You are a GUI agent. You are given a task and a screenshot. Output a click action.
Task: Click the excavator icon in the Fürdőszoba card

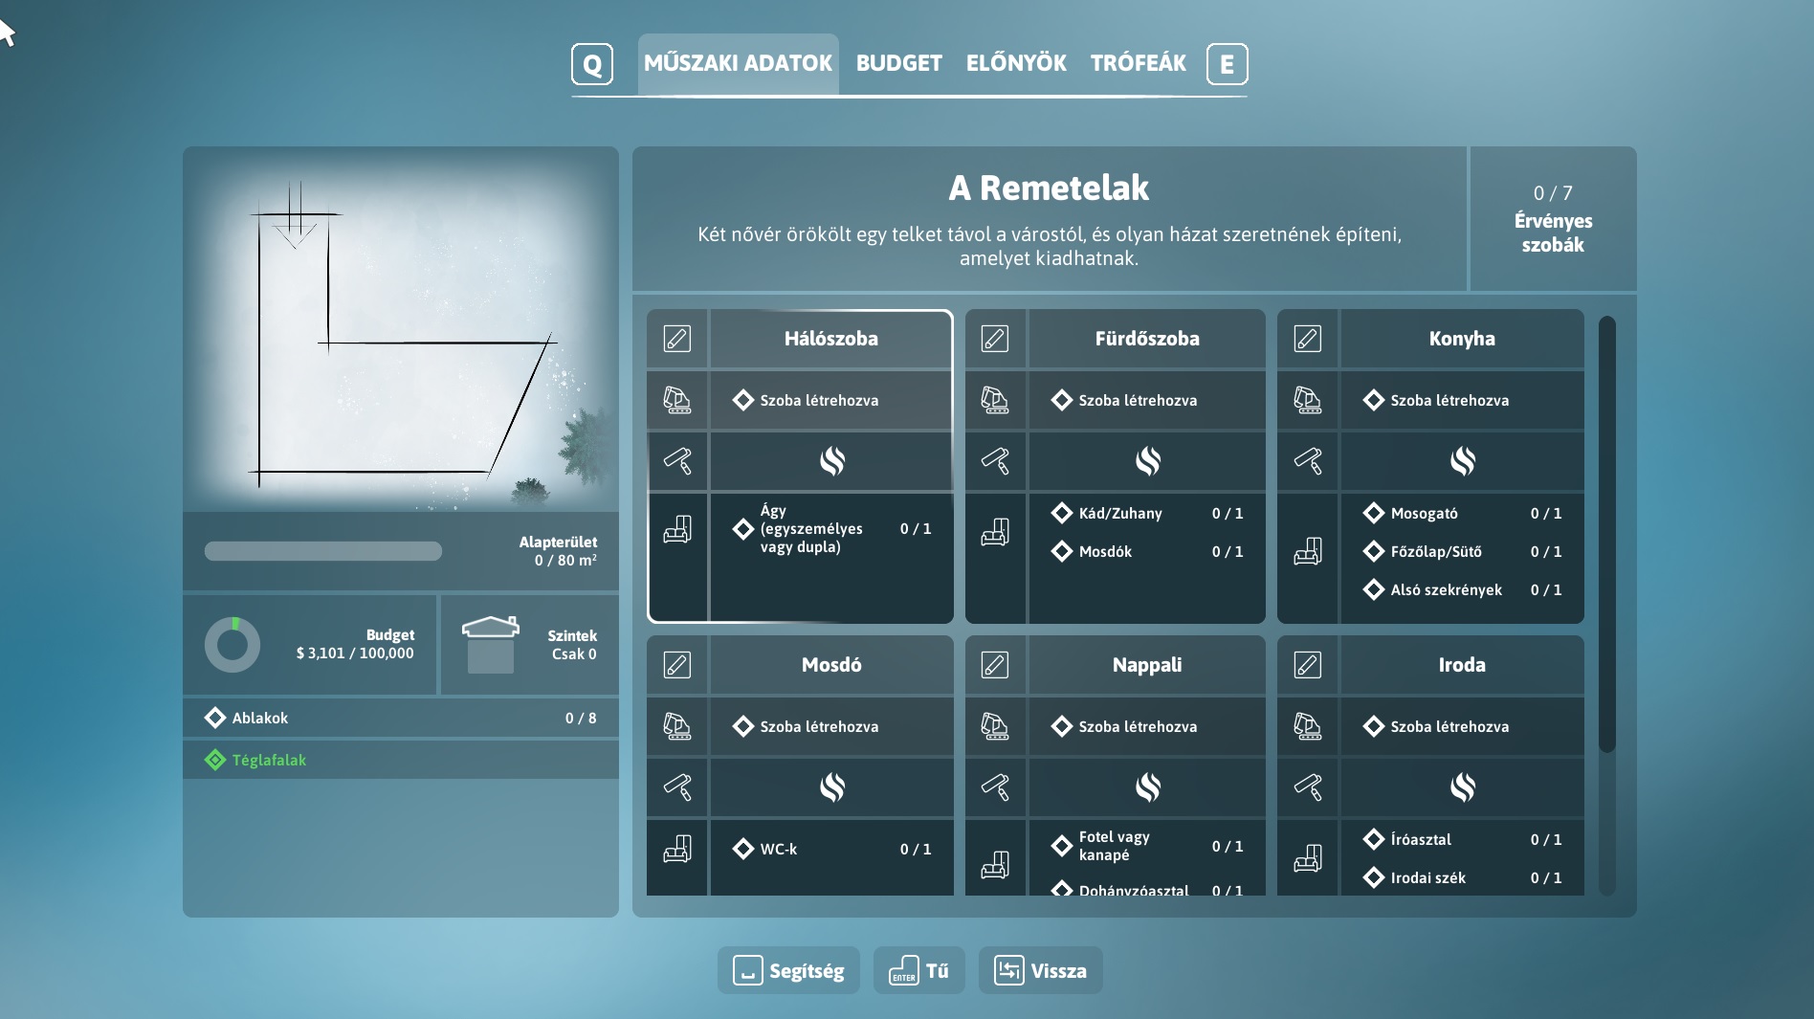[995, 400]
